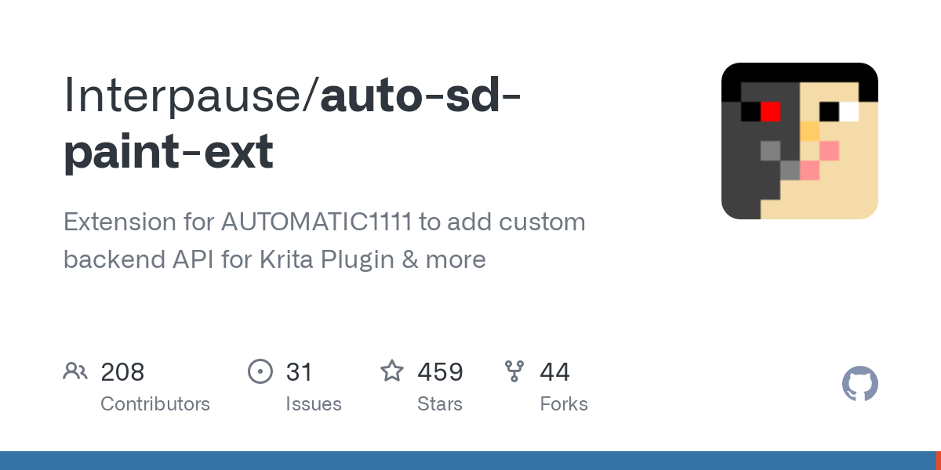Click the Issues circle-dot icon

pyautogui.click(x=260, y=371)
